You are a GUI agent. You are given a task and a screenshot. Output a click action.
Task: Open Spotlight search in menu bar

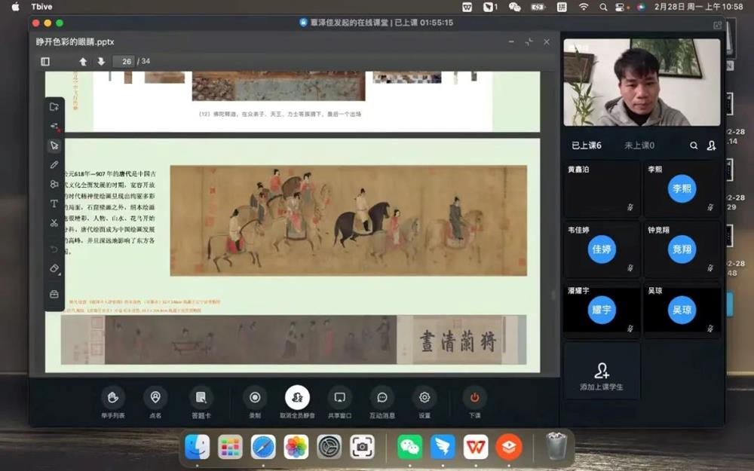point(603,7)
